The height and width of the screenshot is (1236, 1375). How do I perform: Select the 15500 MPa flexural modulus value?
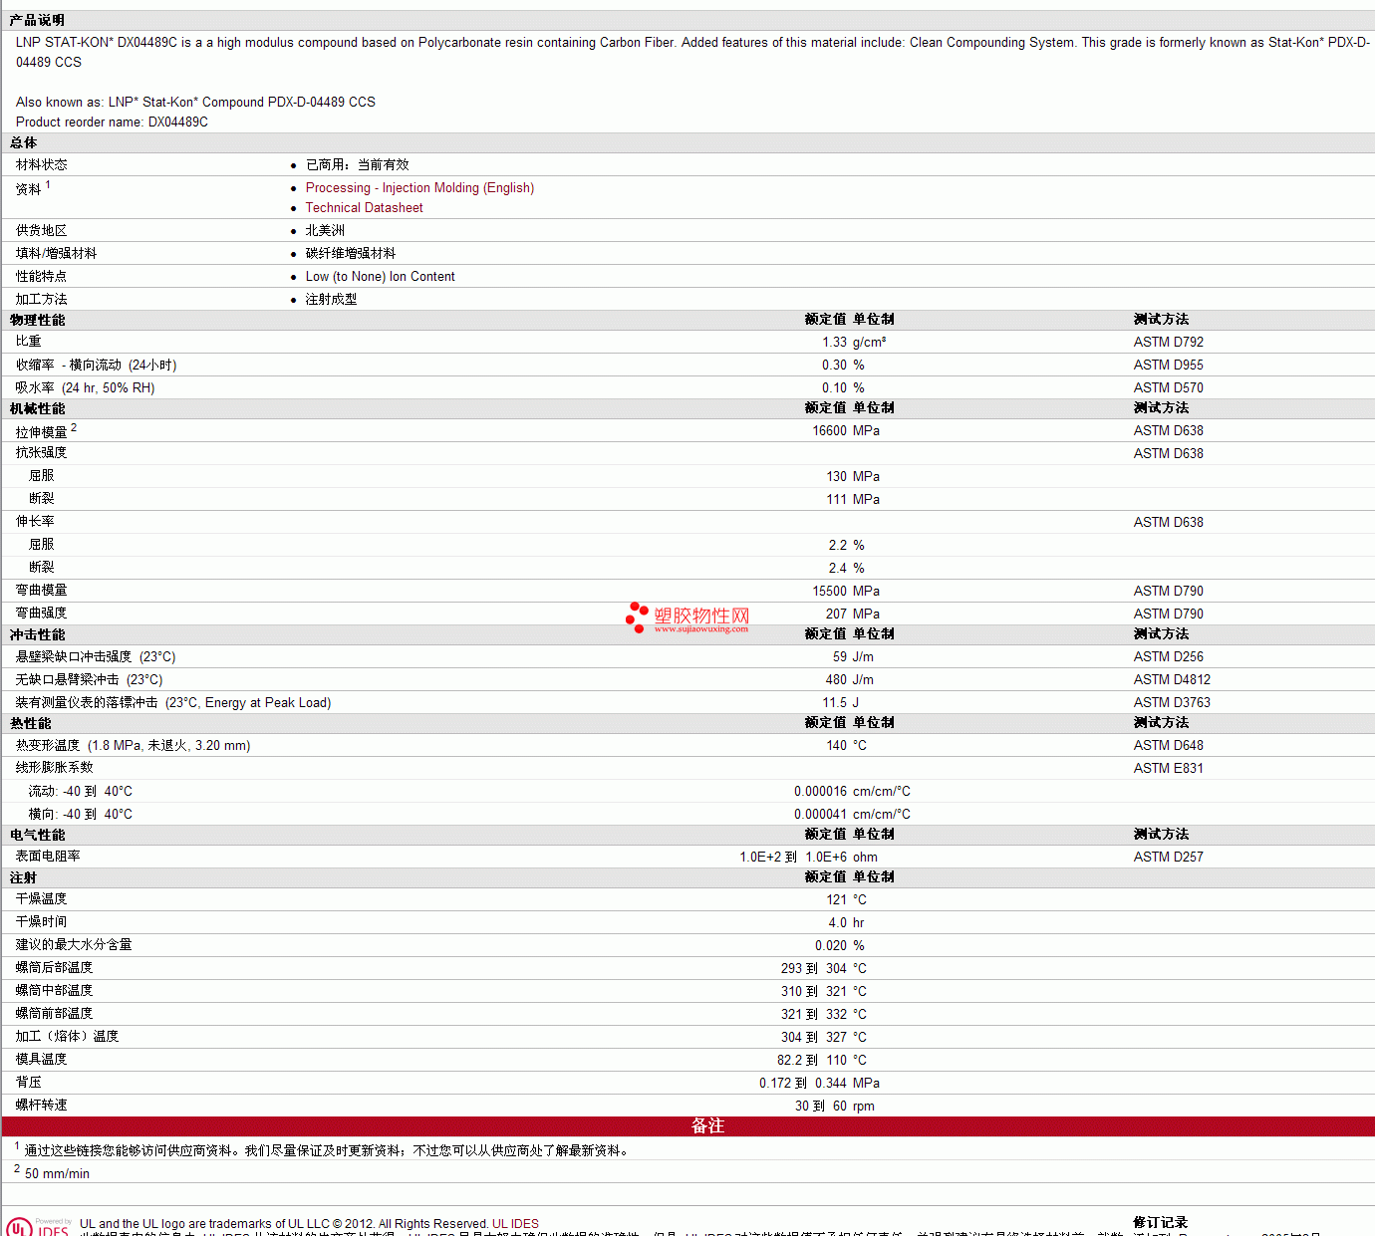click(846, 592)
